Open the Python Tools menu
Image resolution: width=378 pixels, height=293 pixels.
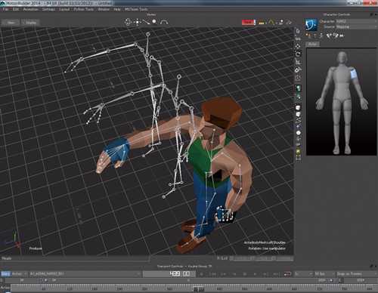(x=84, y=9)
